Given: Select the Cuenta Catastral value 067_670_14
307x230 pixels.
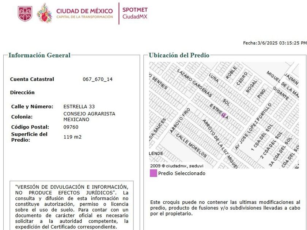Looking at the screenshot, I should point(98,79).
